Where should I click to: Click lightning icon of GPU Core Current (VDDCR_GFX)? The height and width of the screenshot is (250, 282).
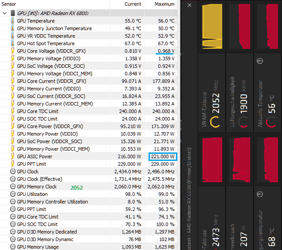click(x=12, y=81)
